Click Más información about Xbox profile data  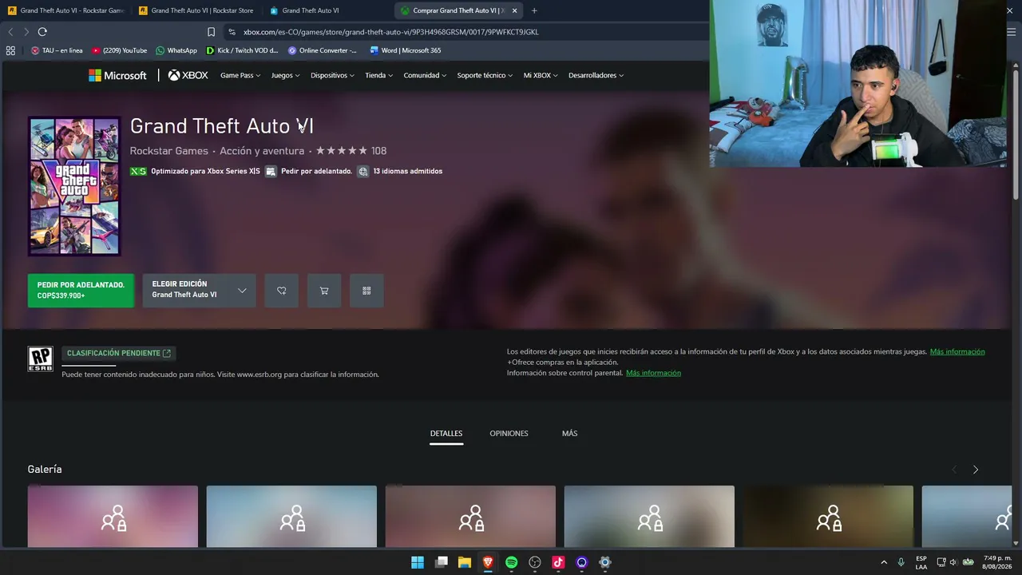click(957, 351)
